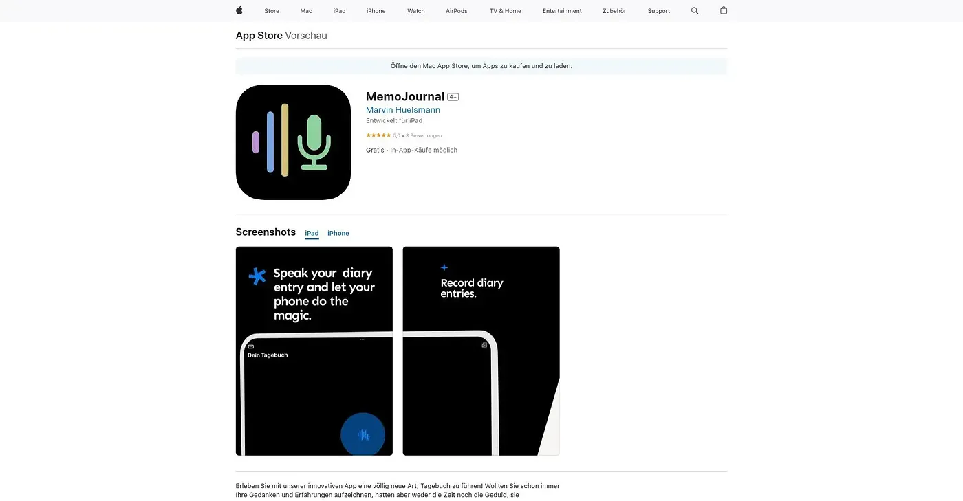This screenshot has width=963, height=501.
Task: Click the description paragraph beginning 'Erleben Sie'
Action: pos(398,490)
